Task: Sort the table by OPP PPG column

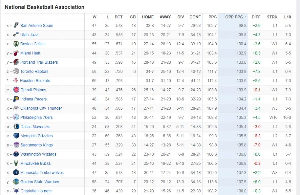Action: click(x=234, y=17)
